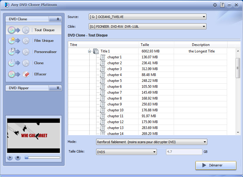Open the Source drive dropdown
The width and height of the screenshot is (243, 177).
(x=147, y=17)
